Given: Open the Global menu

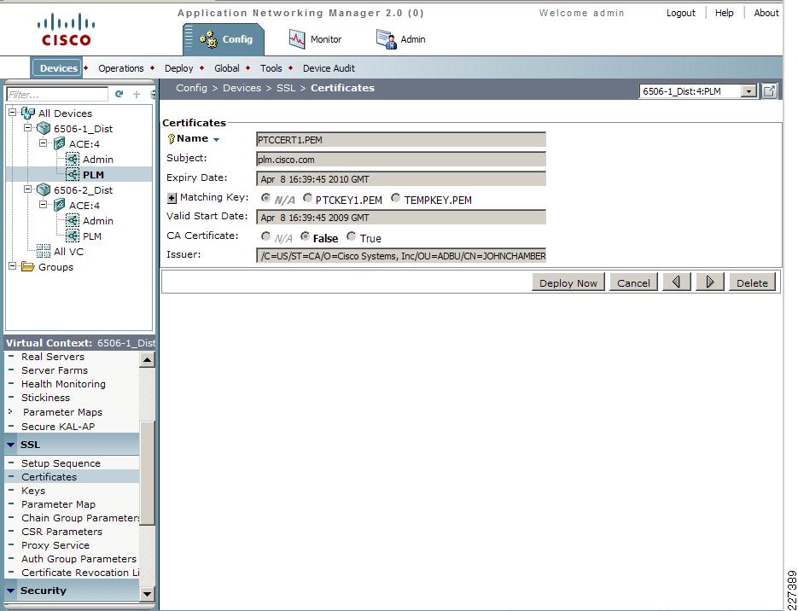Looking at the screenshot, I should [226, 68].
